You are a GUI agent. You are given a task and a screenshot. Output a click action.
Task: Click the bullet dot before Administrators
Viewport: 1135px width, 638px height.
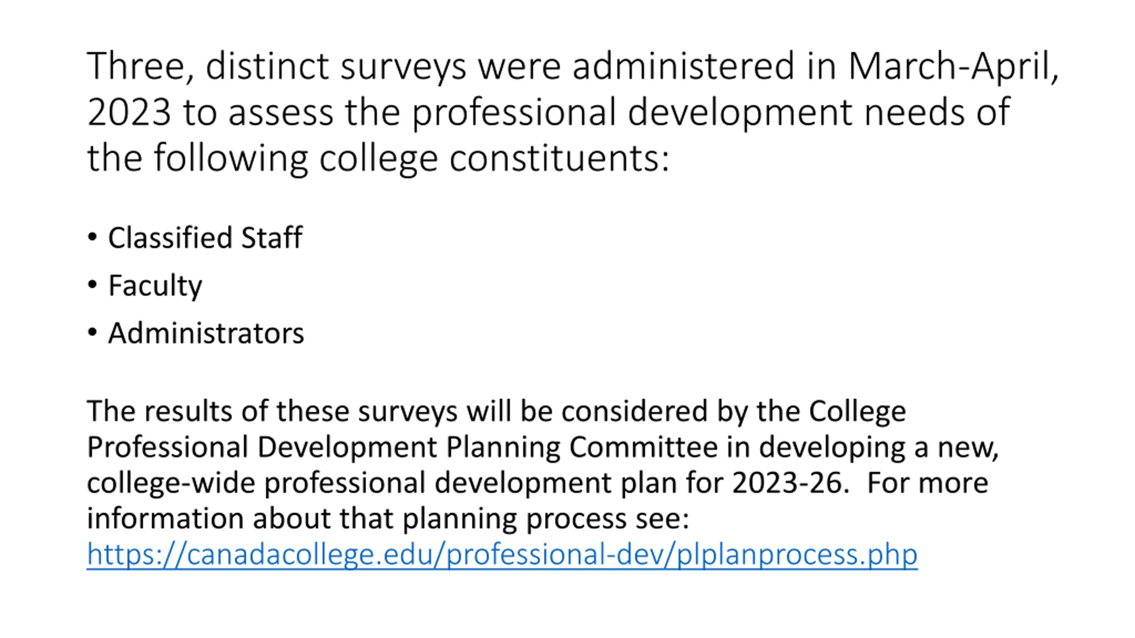tap(92, 332)
